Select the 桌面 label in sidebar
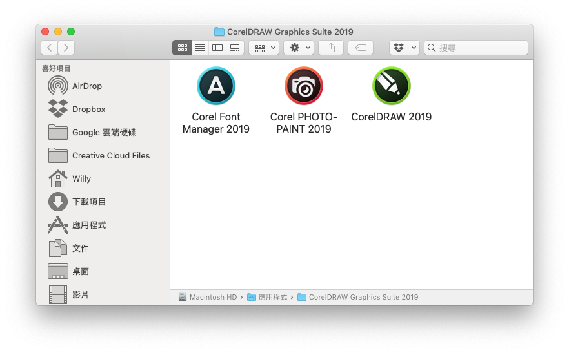 81,271
